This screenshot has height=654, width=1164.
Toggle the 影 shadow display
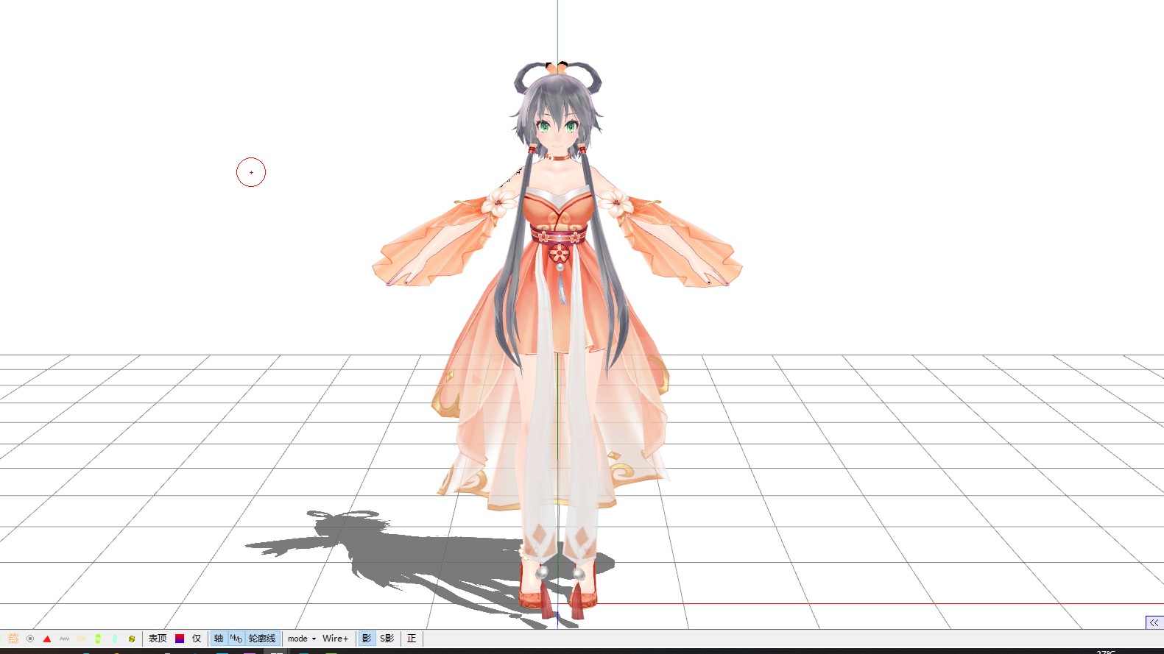pos(367,639)
